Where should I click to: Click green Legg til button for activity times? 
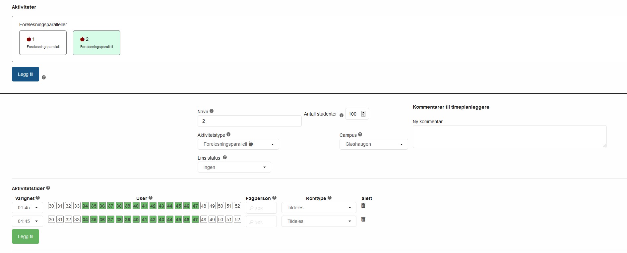(26, 236)
